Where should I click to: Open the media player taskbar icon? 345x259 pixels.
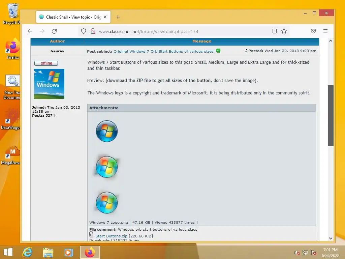pyautogui.click(x=68, y=252)
